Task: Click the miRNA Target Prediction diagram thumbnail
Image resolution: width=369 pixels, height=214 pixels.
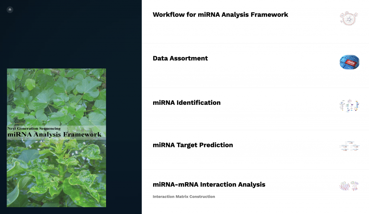Action: 349,147
